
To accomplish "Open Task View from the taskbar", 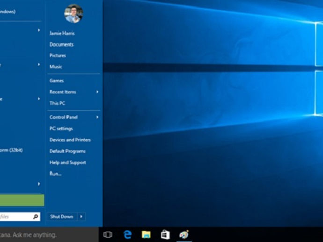I will (x=108, y=235).
